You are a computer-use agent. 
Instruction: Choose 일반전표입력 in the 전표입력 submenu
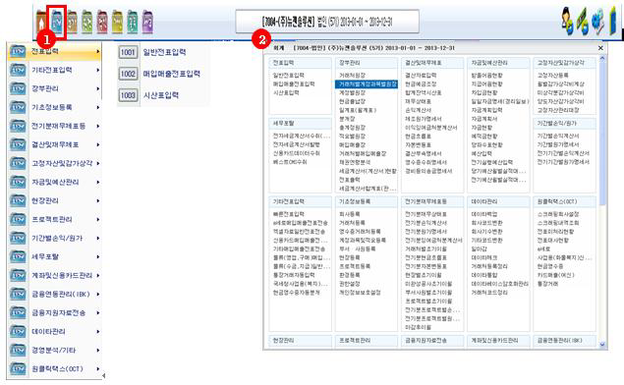164,52
